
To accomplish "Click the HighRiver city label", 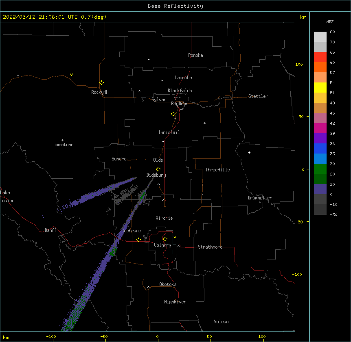I will (175, 302).
